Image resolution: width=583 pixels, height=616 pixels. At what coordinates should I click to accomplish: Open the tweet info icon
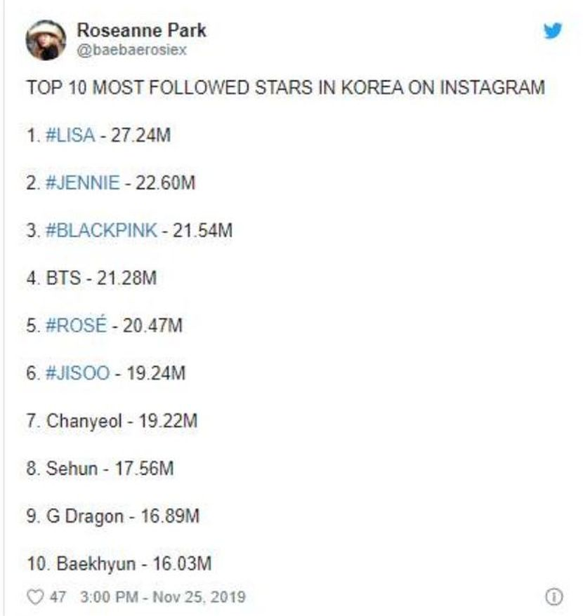coord(553,597)
